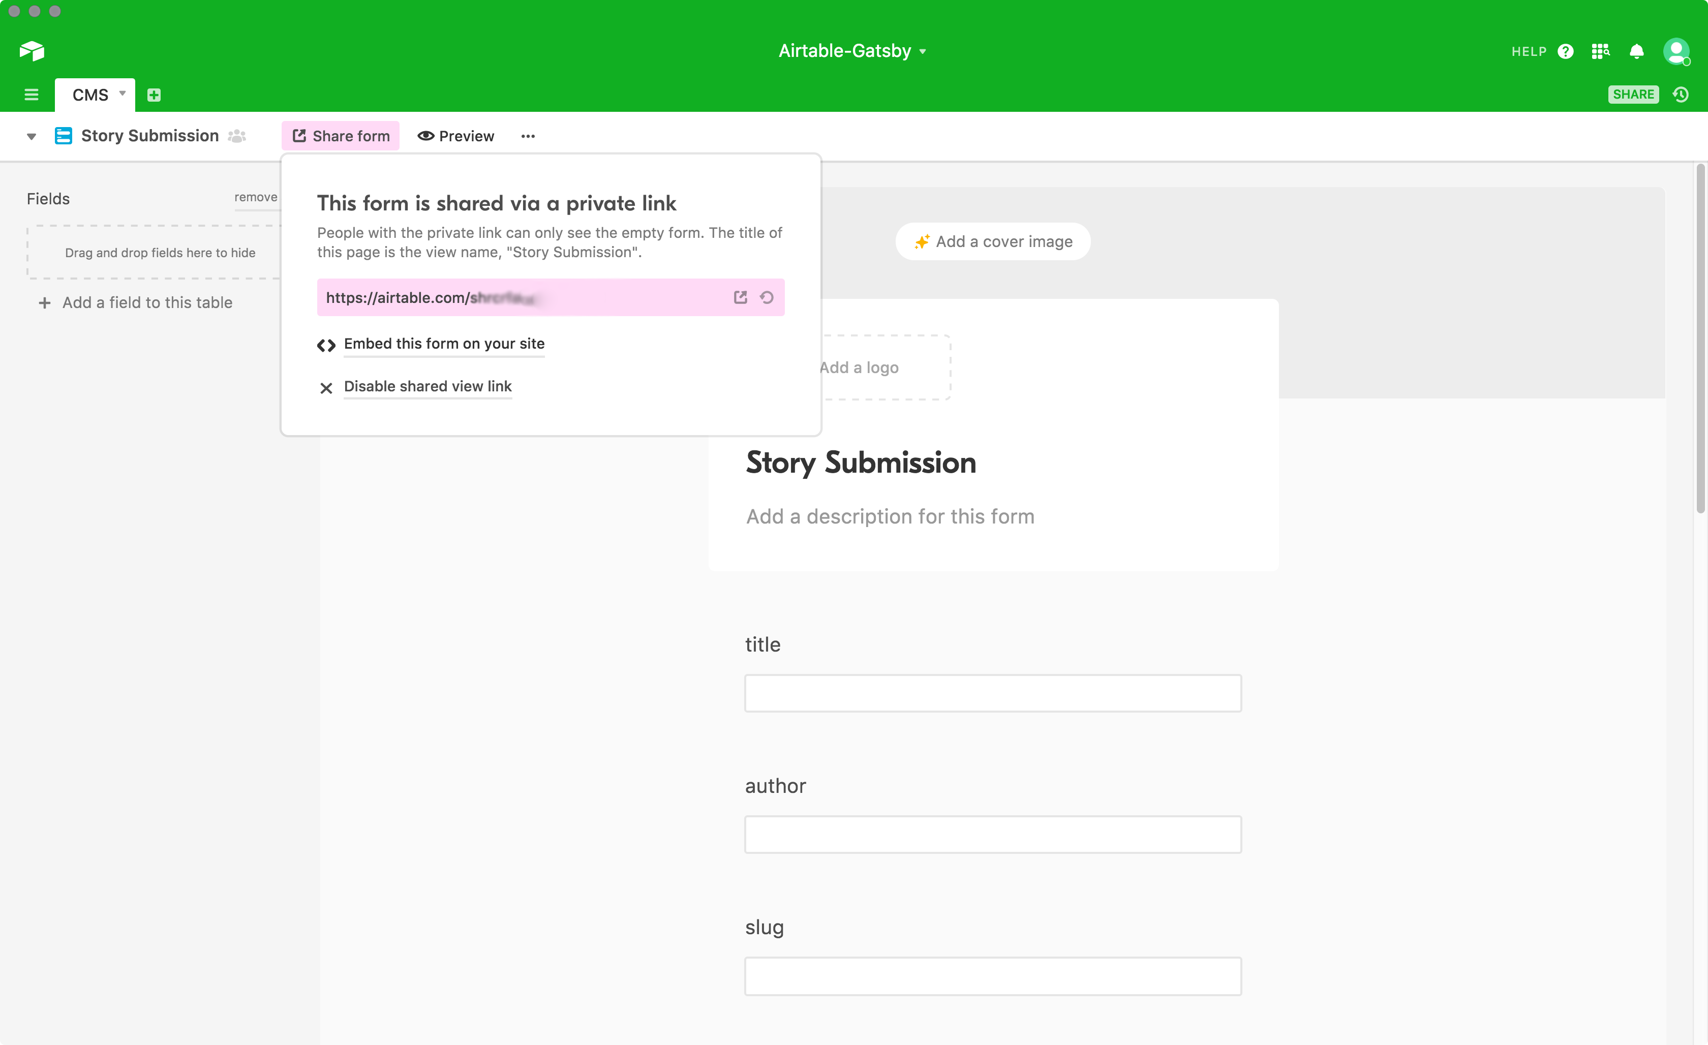Click the slug field label
The width and height of the screenshot is (1708, 1045).
[765, 927]
